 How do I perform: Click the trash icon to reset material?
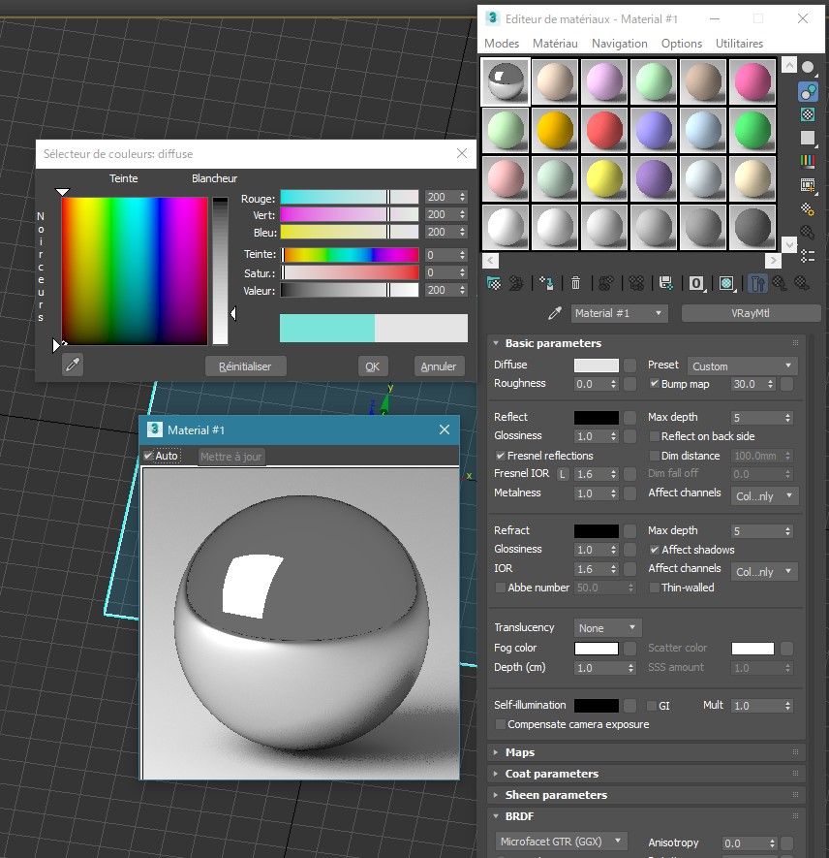coord(575,283)
